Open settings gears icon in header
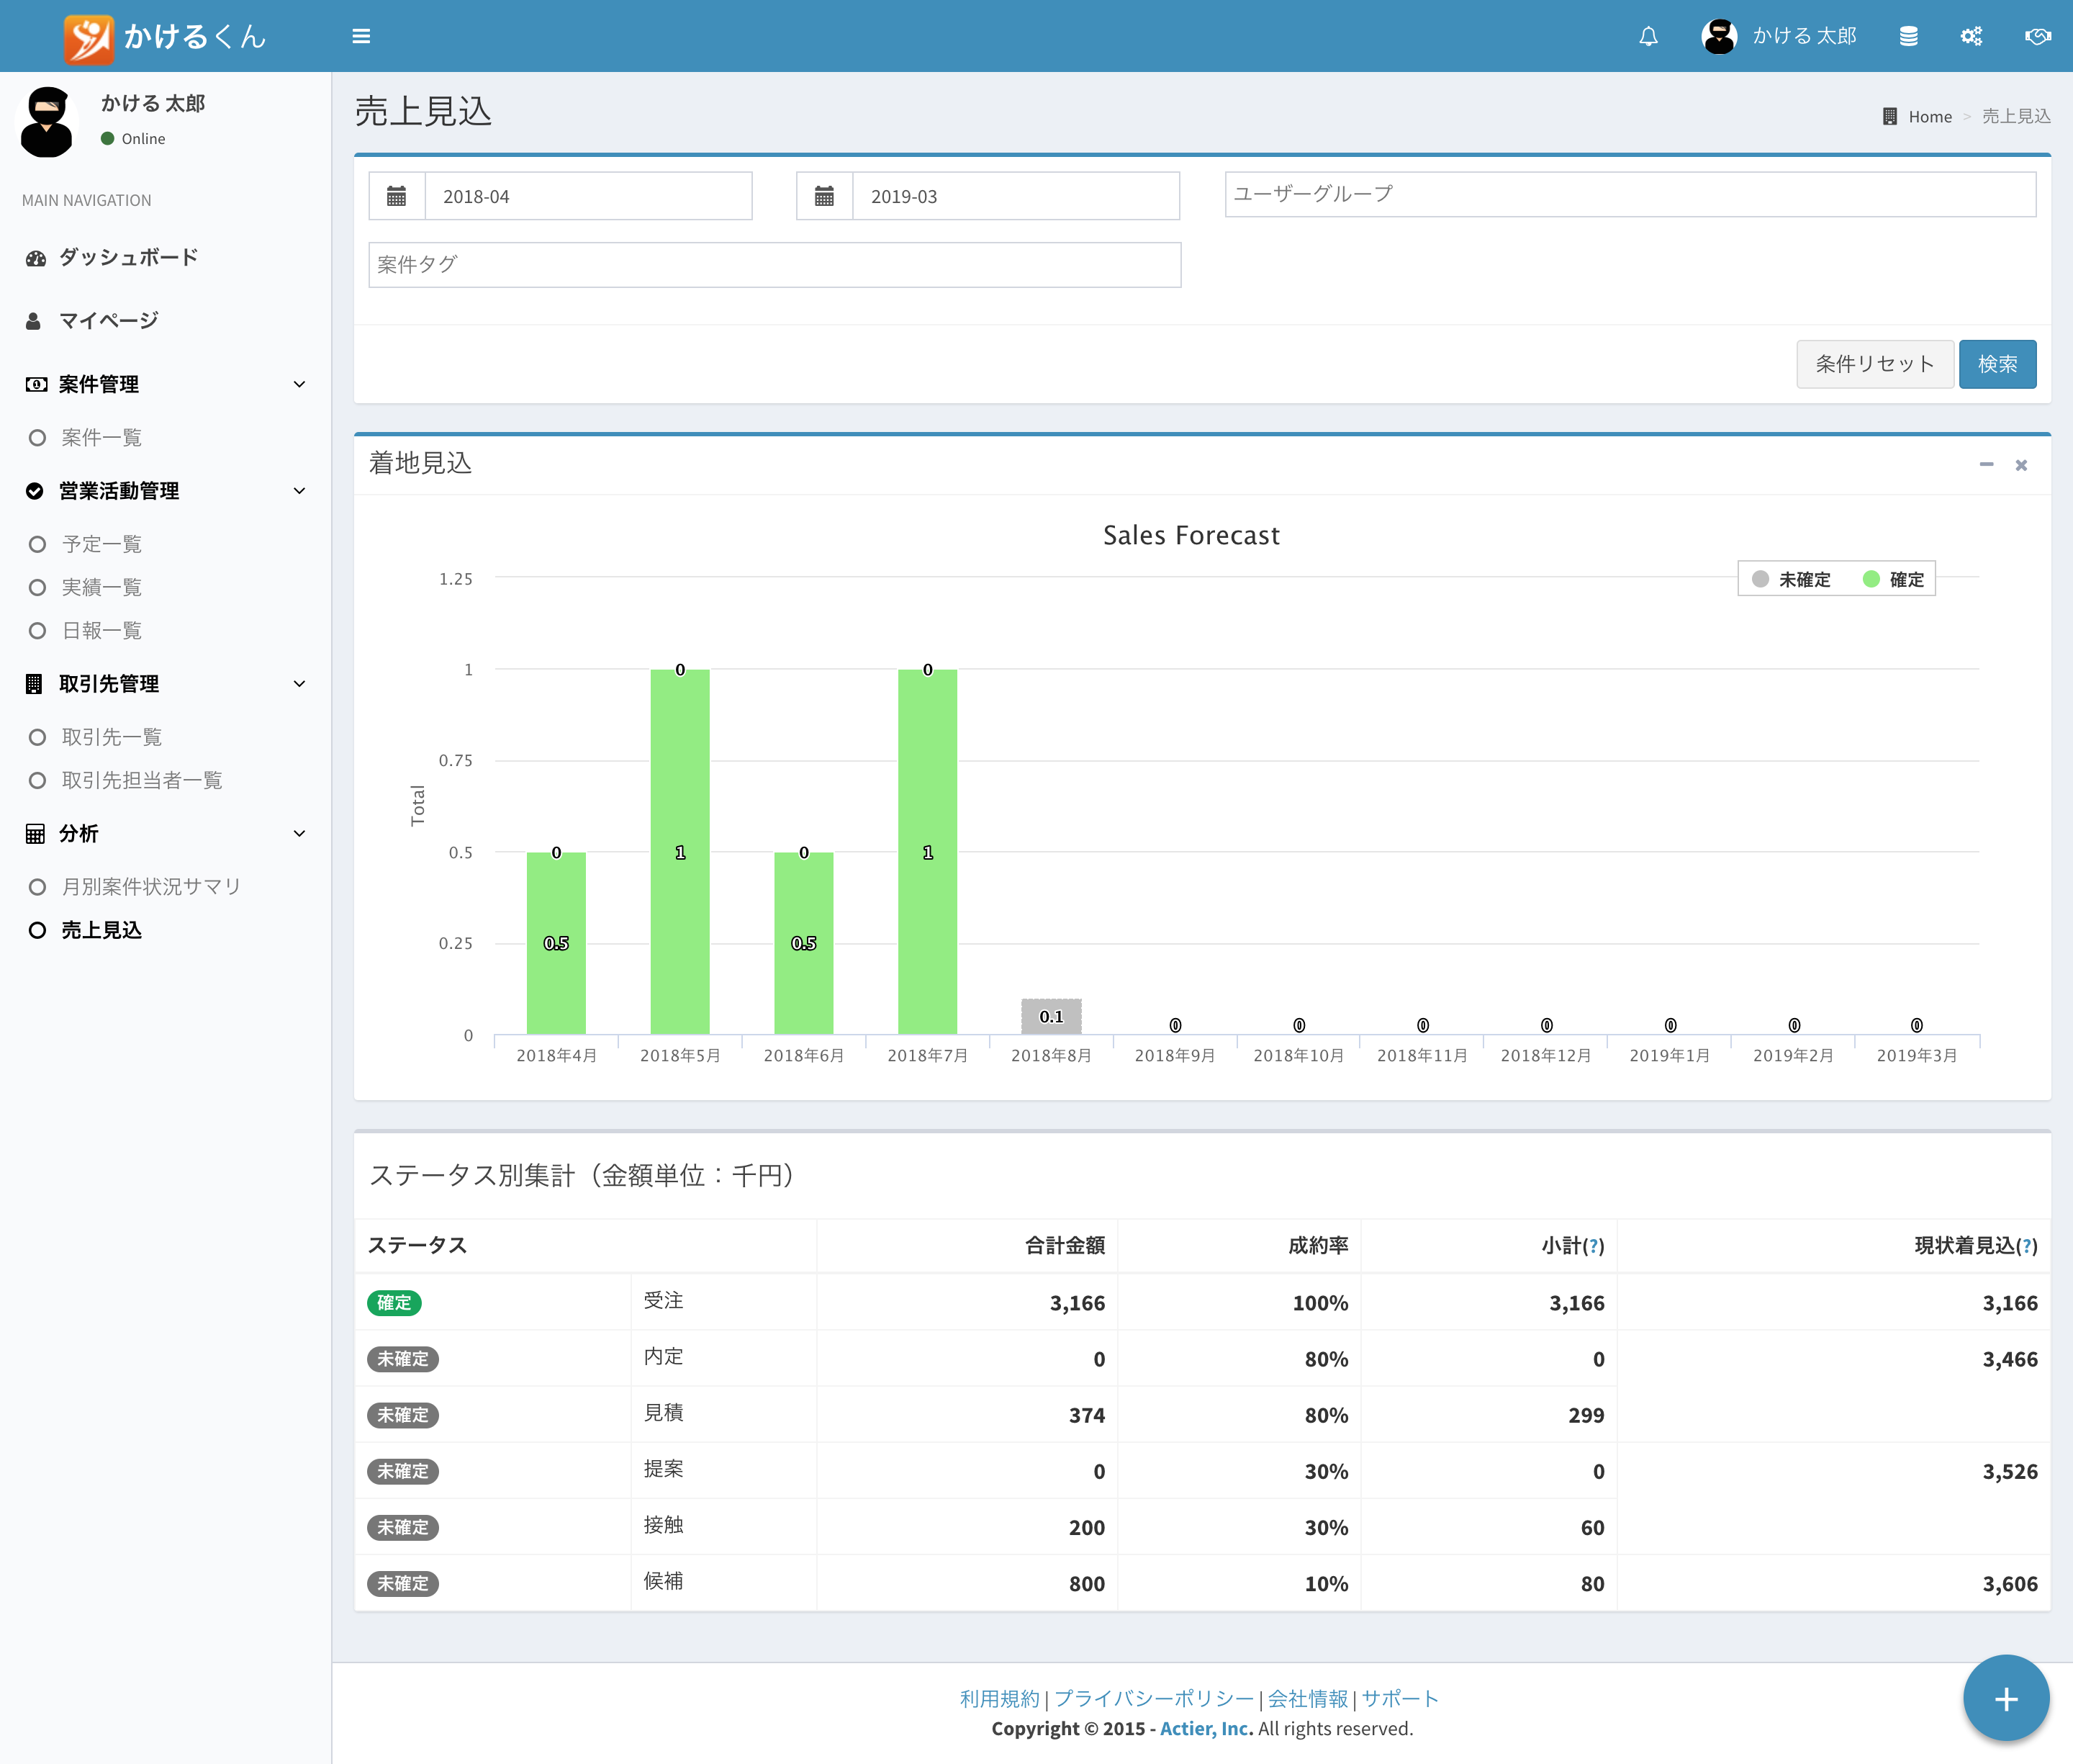2073x1764 pixels. (x=1971, y=36)
